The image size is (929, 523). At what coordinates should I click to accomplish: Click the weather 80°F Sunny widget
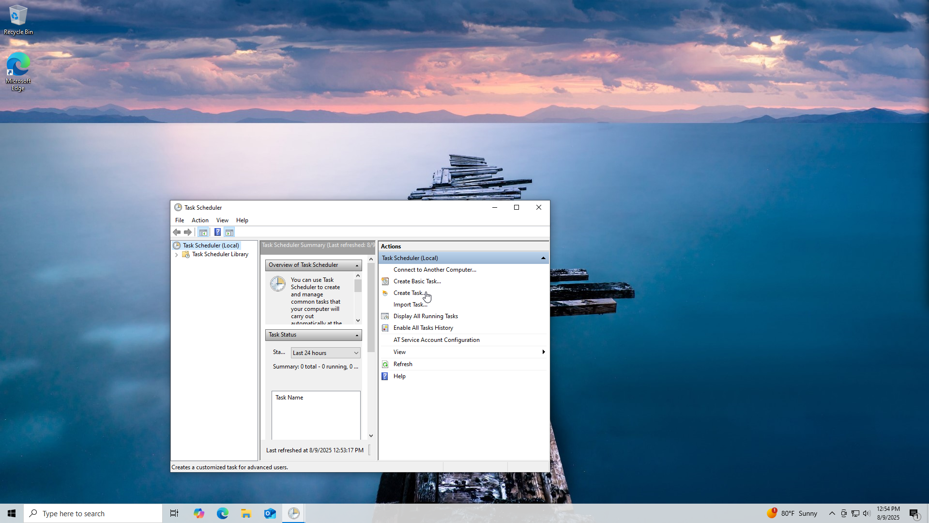(x=792, y=513)
